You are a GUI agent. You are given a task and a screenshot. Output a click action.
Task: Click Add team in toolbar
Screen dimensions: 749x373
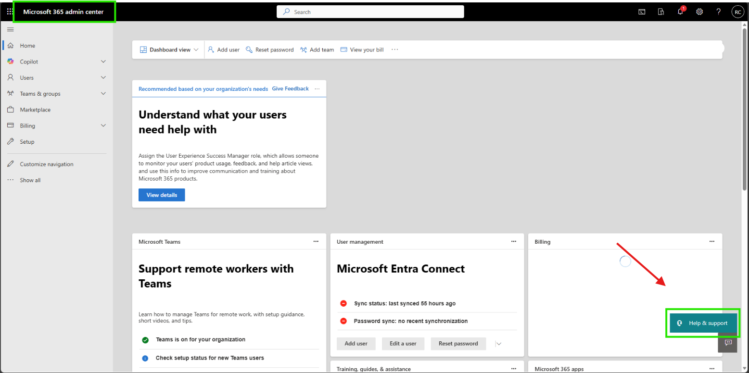pyautogui.click(x=317, y=50)
